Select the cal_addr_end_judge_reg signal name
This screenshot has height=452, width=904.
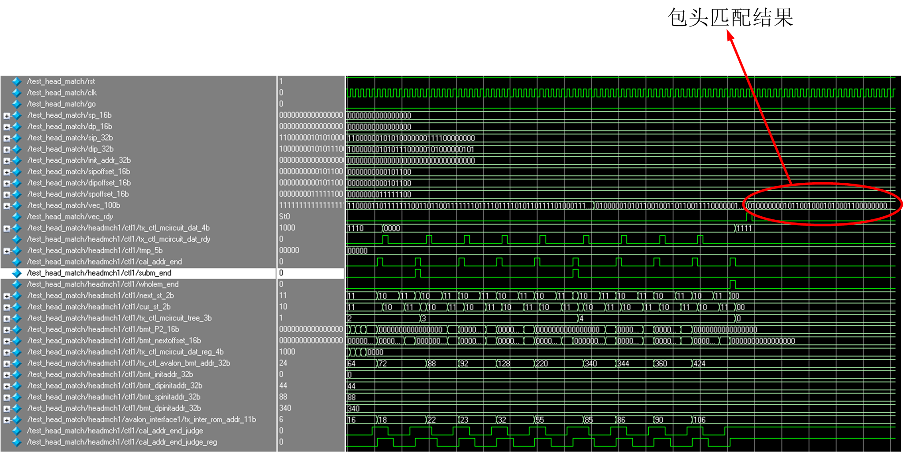point(121,442)
